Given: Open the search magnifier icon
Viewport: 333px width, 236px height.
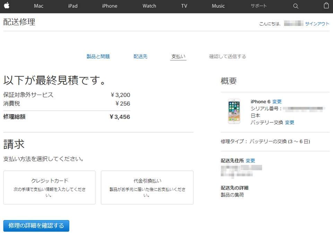Looking at the screenshot, I should pyautogui.click(x=296, y=6).
